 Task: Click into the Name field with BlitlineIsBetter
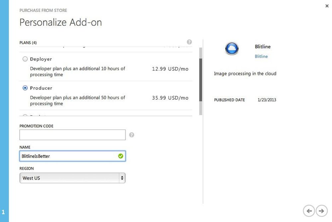coord(72,156)
